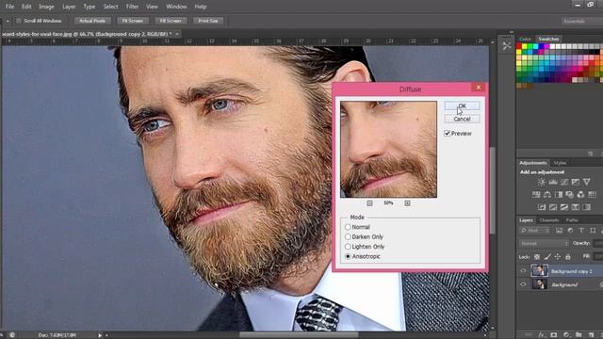The width and height of the screenshot is (603, 339).
Task: Filter layers by pixel layers icon
Action: coord(559,231)
